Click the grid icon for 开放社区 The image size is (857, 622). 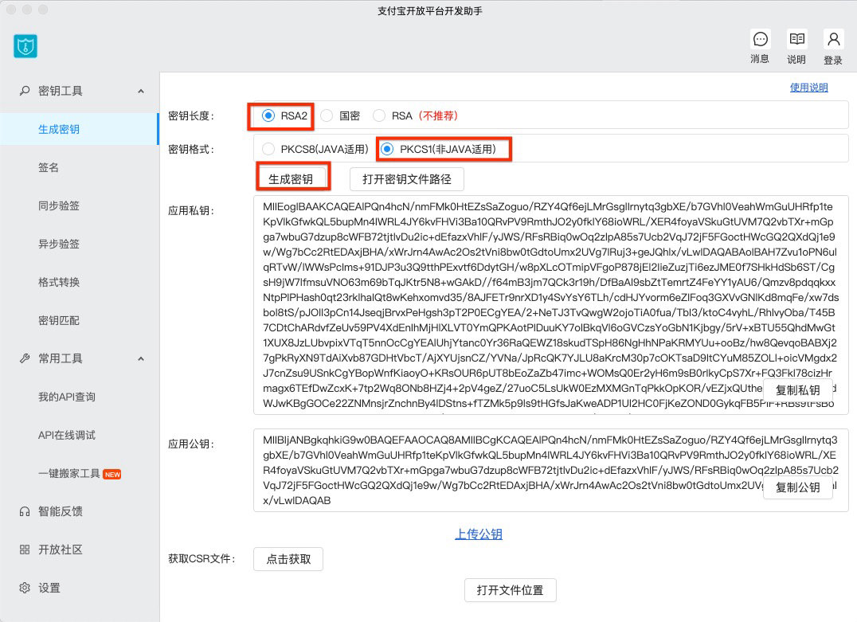point(25,550)
